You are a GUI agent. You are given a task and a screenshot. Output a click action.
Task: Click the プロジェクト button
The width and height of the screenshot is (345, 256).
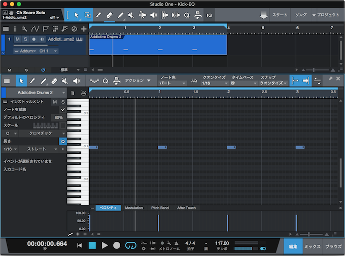pos(328,15)
